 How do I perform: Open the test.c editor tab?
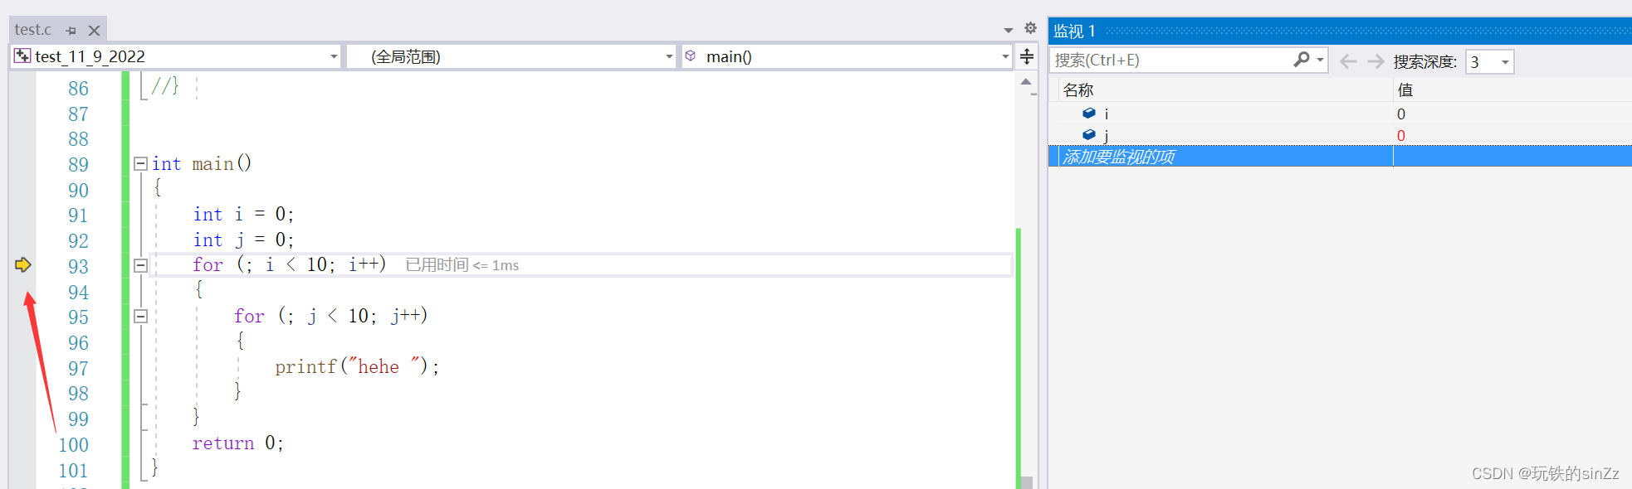tap(33, 30)
